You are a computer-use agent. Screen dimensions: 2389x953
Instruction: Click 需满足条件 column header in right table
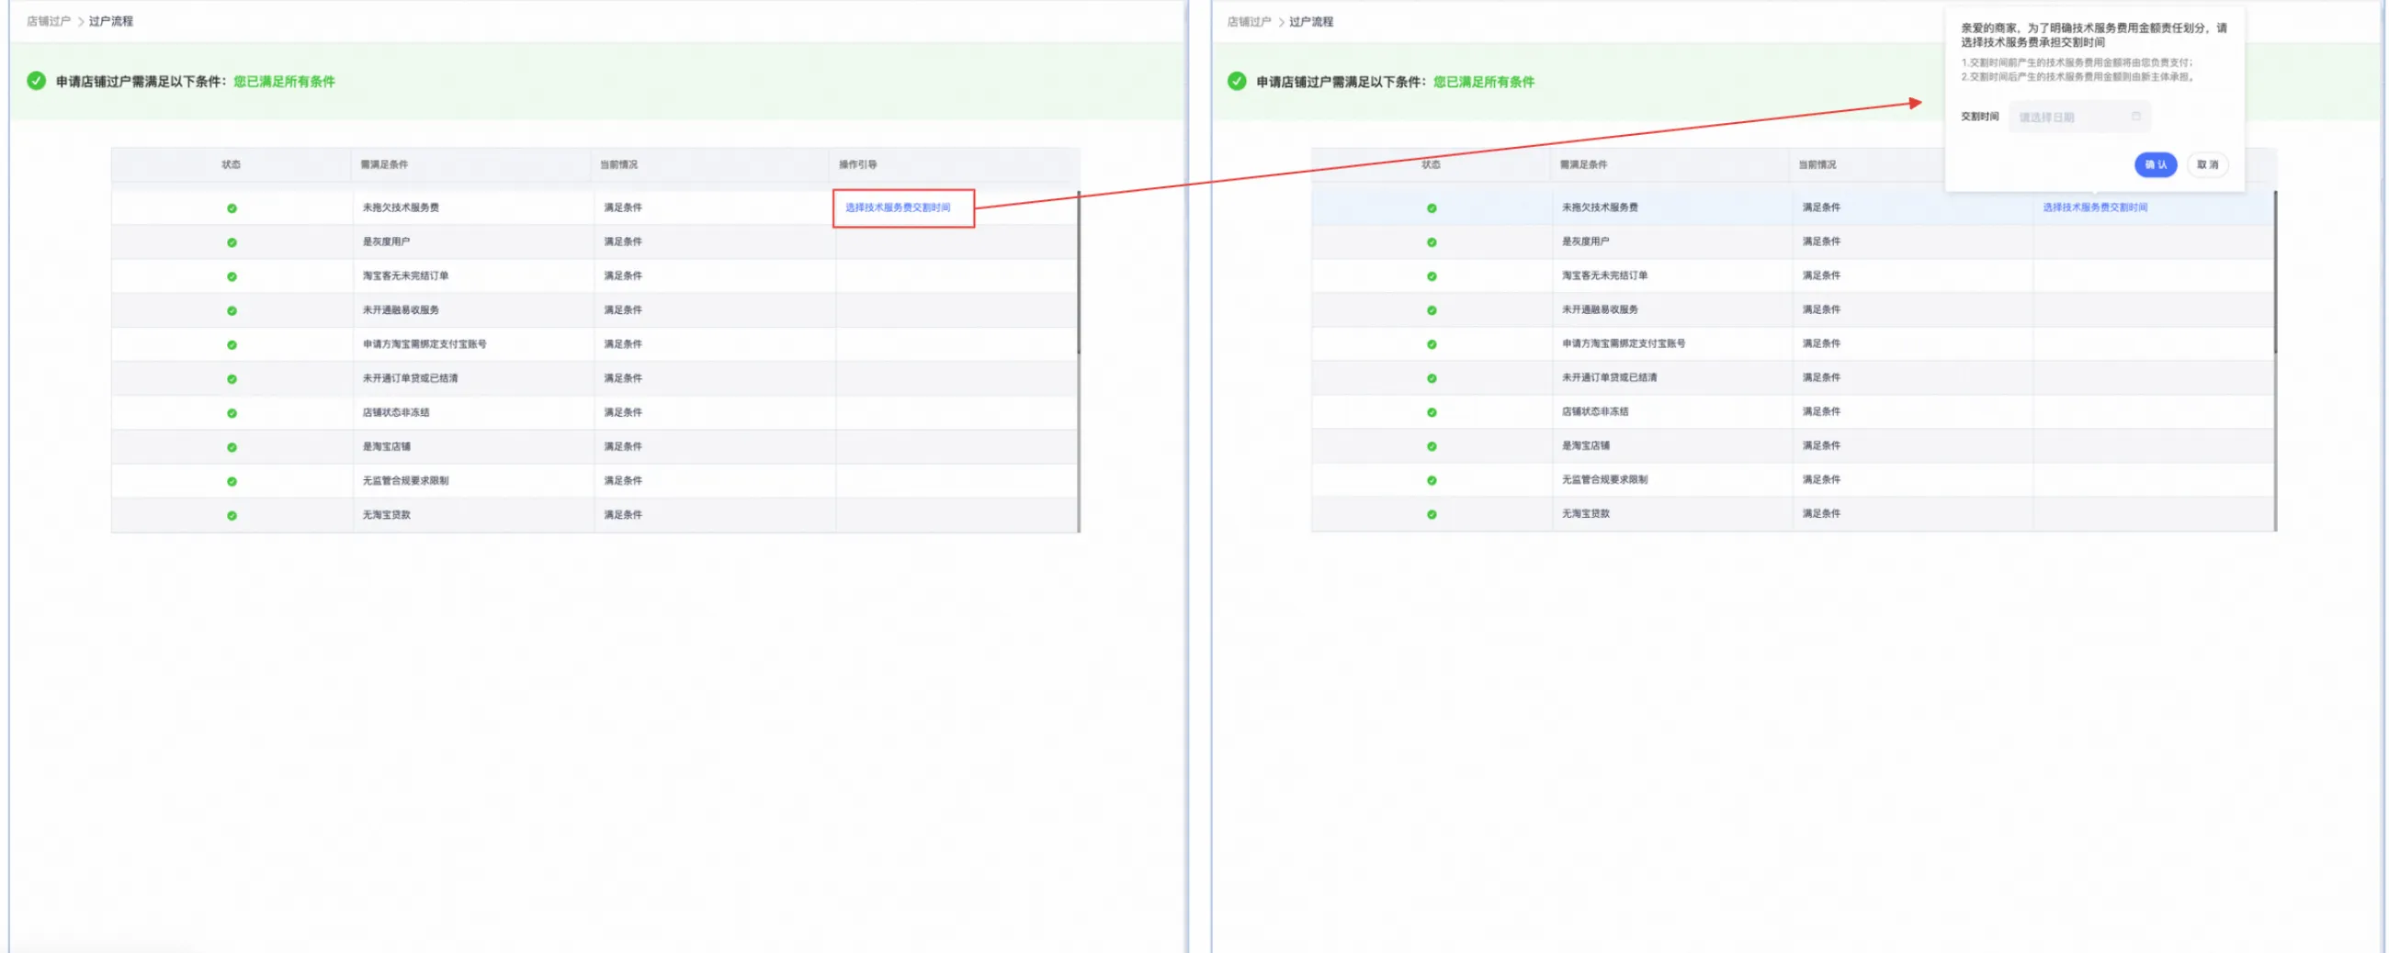pos(1583,164)
